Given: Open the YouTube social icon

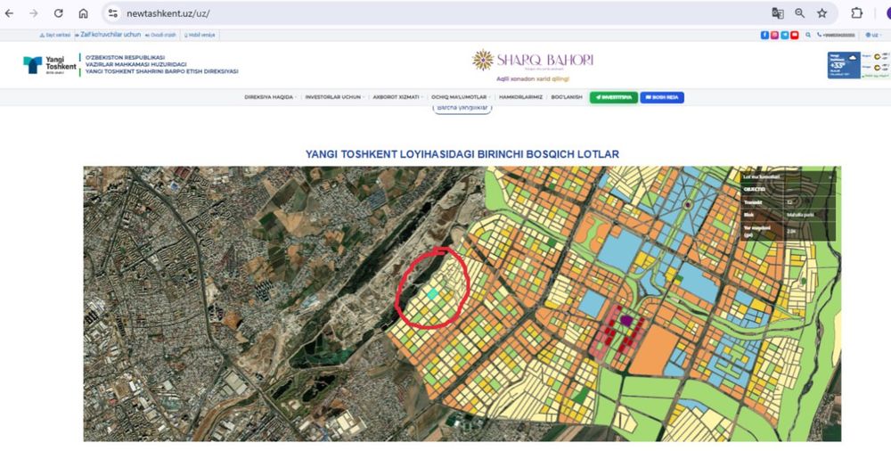Looking at the screenshot, I should tap(795, 36).
